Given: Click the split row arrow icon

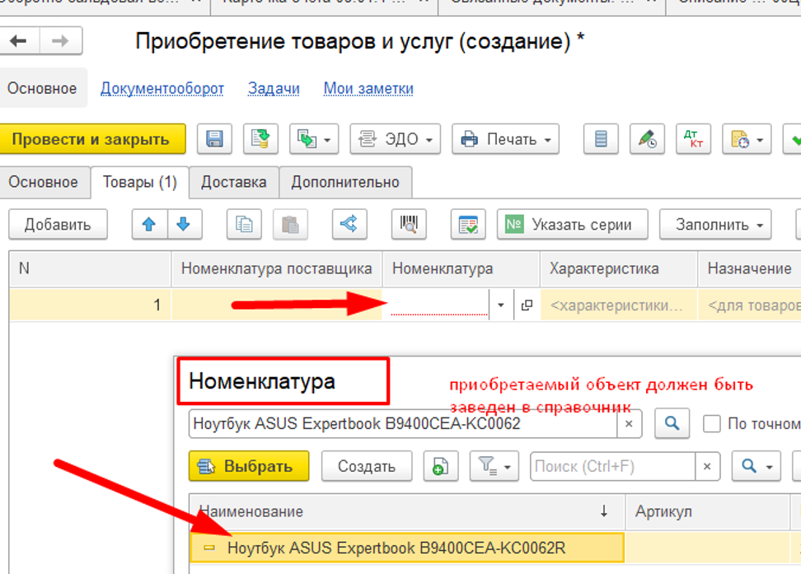Looking at the screenshot, I should (x=349, y=224).
